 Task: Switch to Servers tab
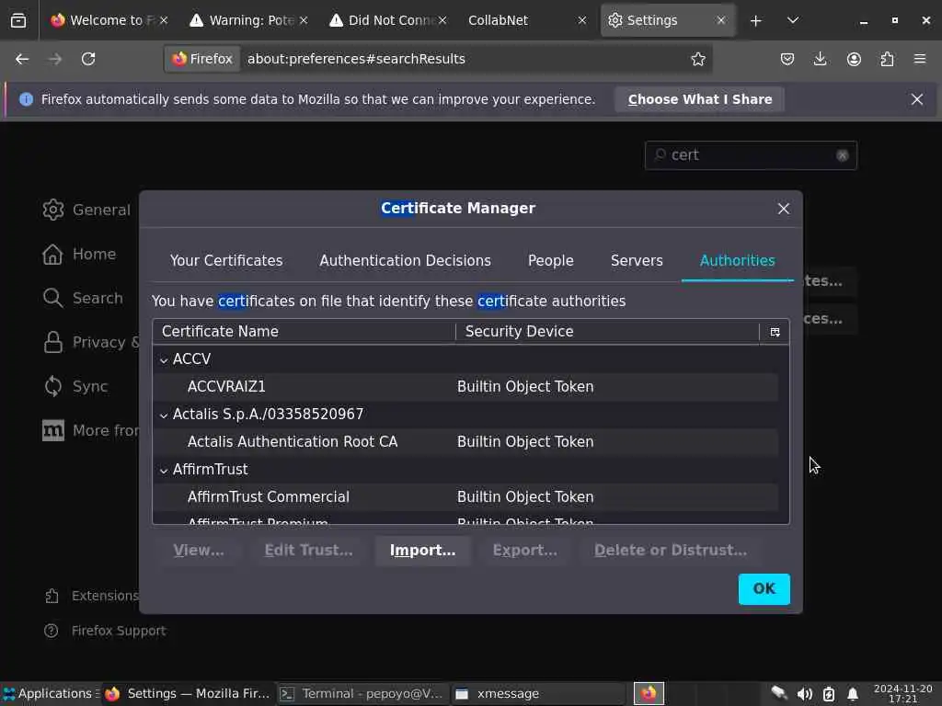click(637, 260)
